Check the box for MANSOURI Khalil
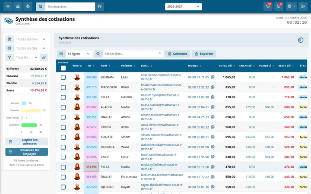The width and height of the screenshot is (311, 194). pyautogui.click(x=63, y=87)
